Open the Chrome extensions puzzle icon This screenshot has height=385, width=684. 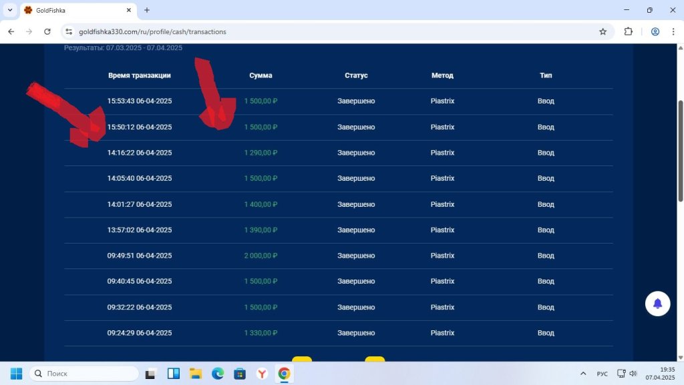[x=628, y=31]
